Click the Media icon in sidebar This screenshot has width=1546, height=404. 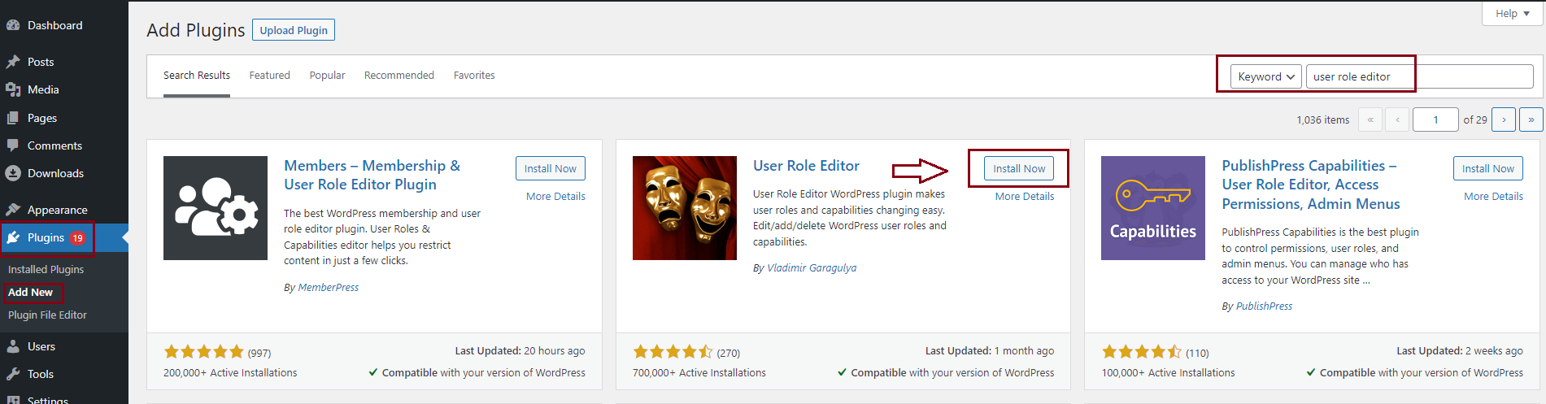tap(13, 89)
